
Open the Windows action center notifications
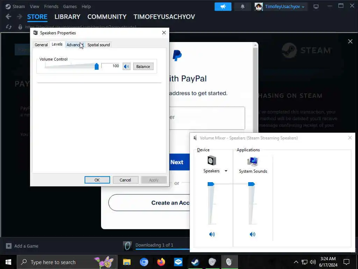coord(346,262)
